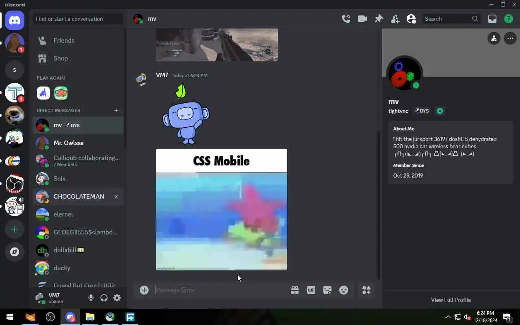Open the attachment plus button
Screen dimensions: 520x325
(144, 290)
